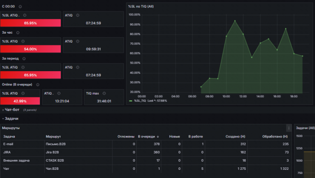Viewport: 315px width, 178px height.
Task: Click the Маршруты panel title
Action: click(x=11, y=128)
